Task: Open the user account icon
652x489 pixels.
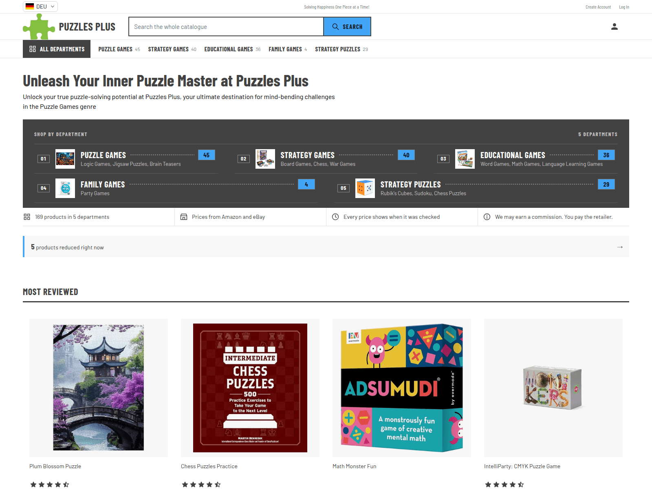Action: tap(615, 26)
